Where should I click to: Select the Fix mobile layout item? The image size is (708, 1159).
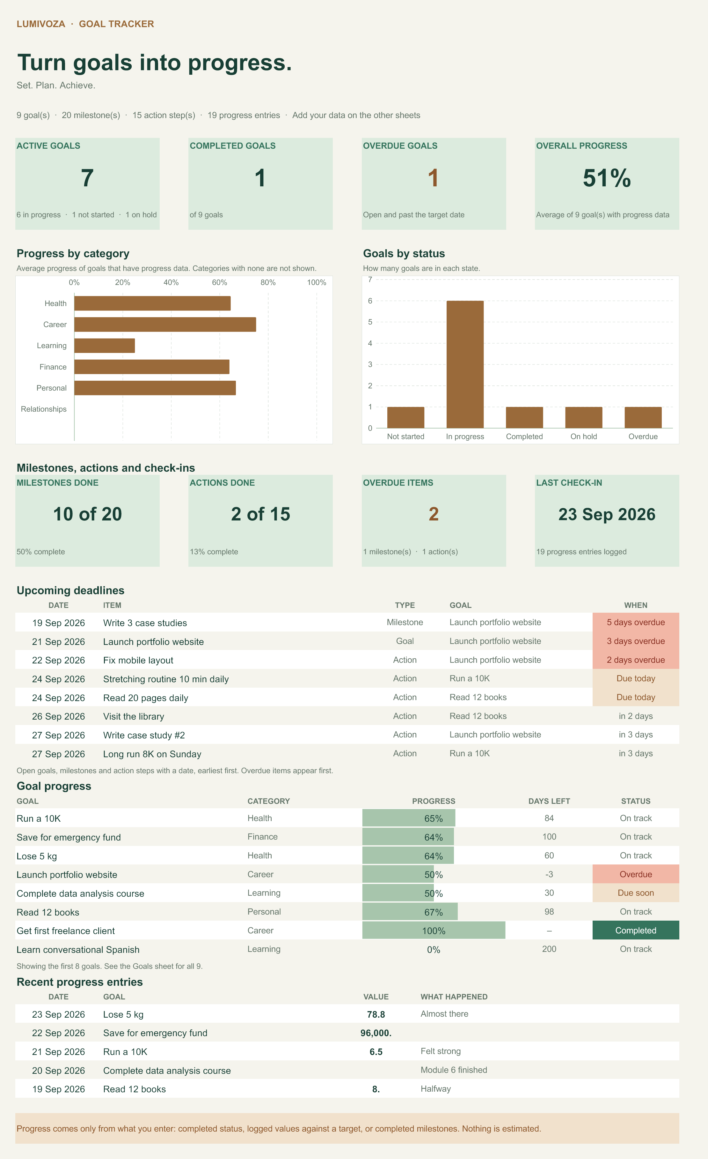coord(138,661)
